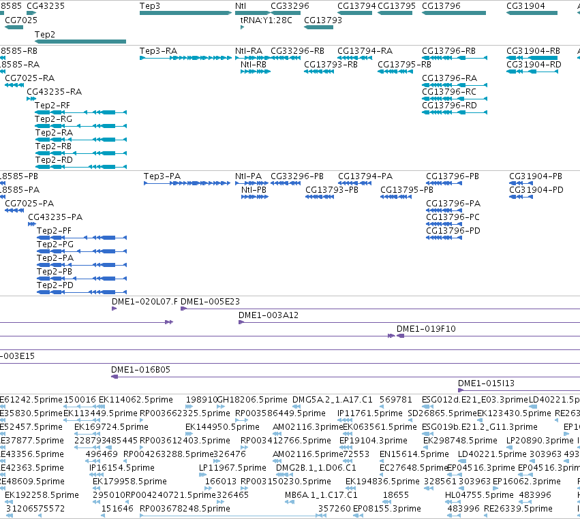The image size is (580, 519).
Task: Click protein CG13796-PD
Action: coord(444,238)
